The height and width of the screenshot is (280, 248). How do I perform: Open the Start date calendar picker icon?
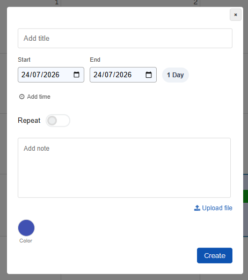(76, 75)
